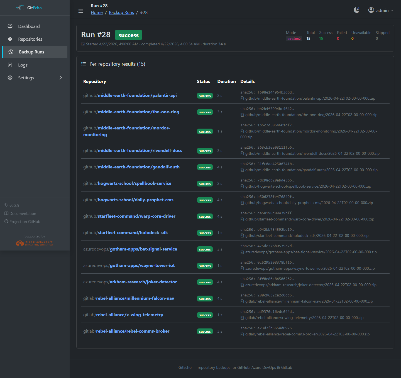Viewport: 401px width, 378px height.
Task: Go to Repositories in sidebar
Action: [30, 39]
